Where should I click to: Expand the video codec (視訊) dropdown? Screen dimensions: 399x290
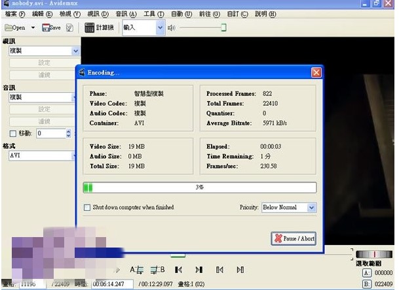point(75,51)
